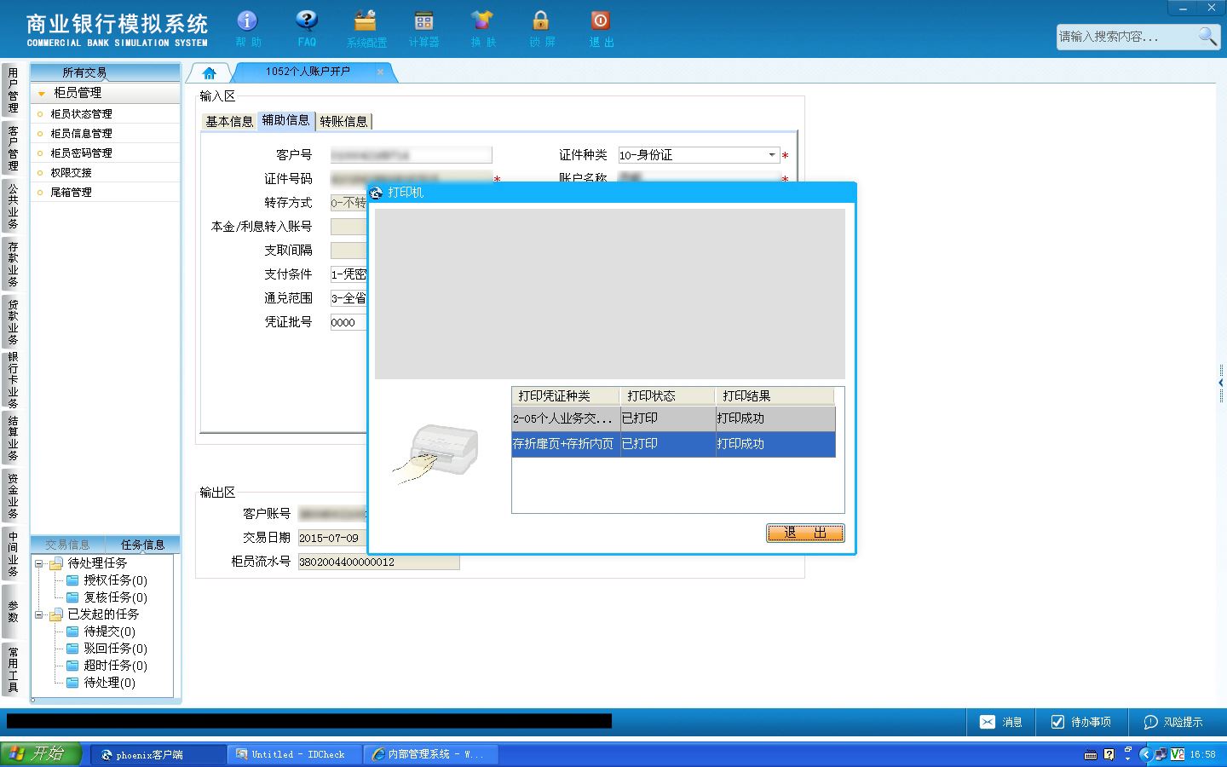The height and width of the screenshot is (767, 1227).
Task: Select the 2-05个人业务交 print row
Action: [673, 418]
